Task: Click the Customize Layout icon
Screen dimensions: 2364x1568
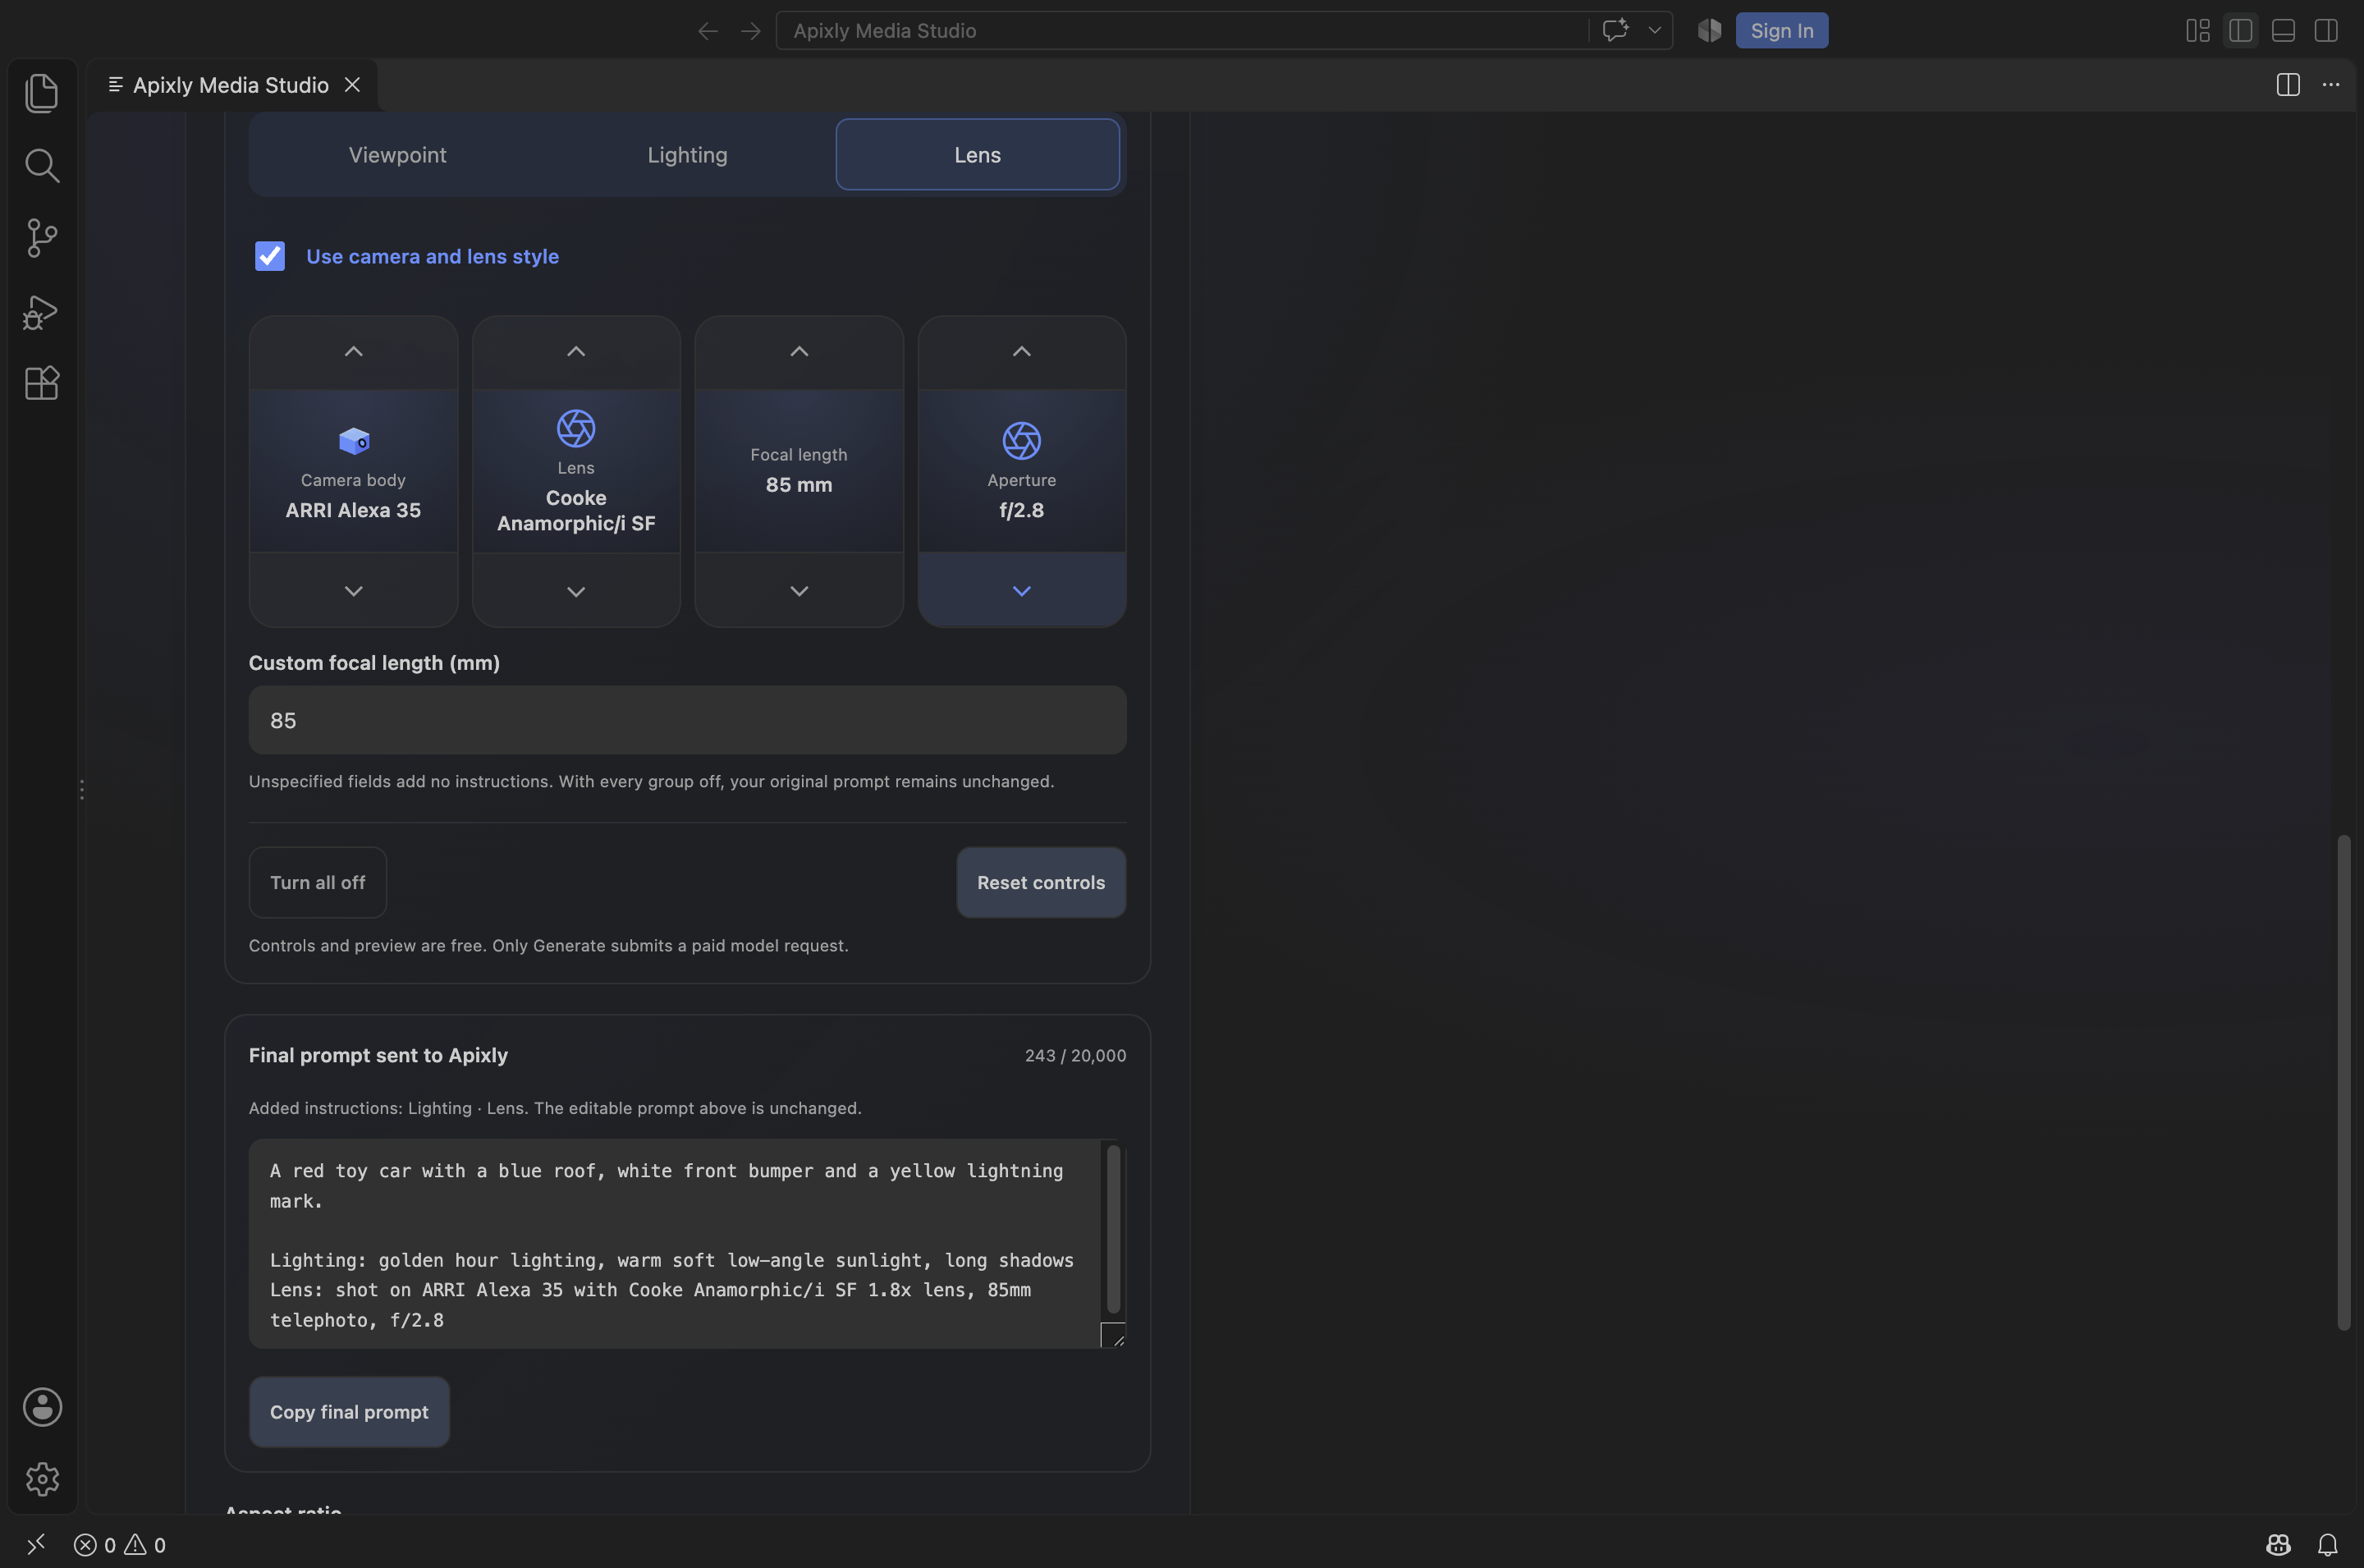Action: (x=2198, y=30)
